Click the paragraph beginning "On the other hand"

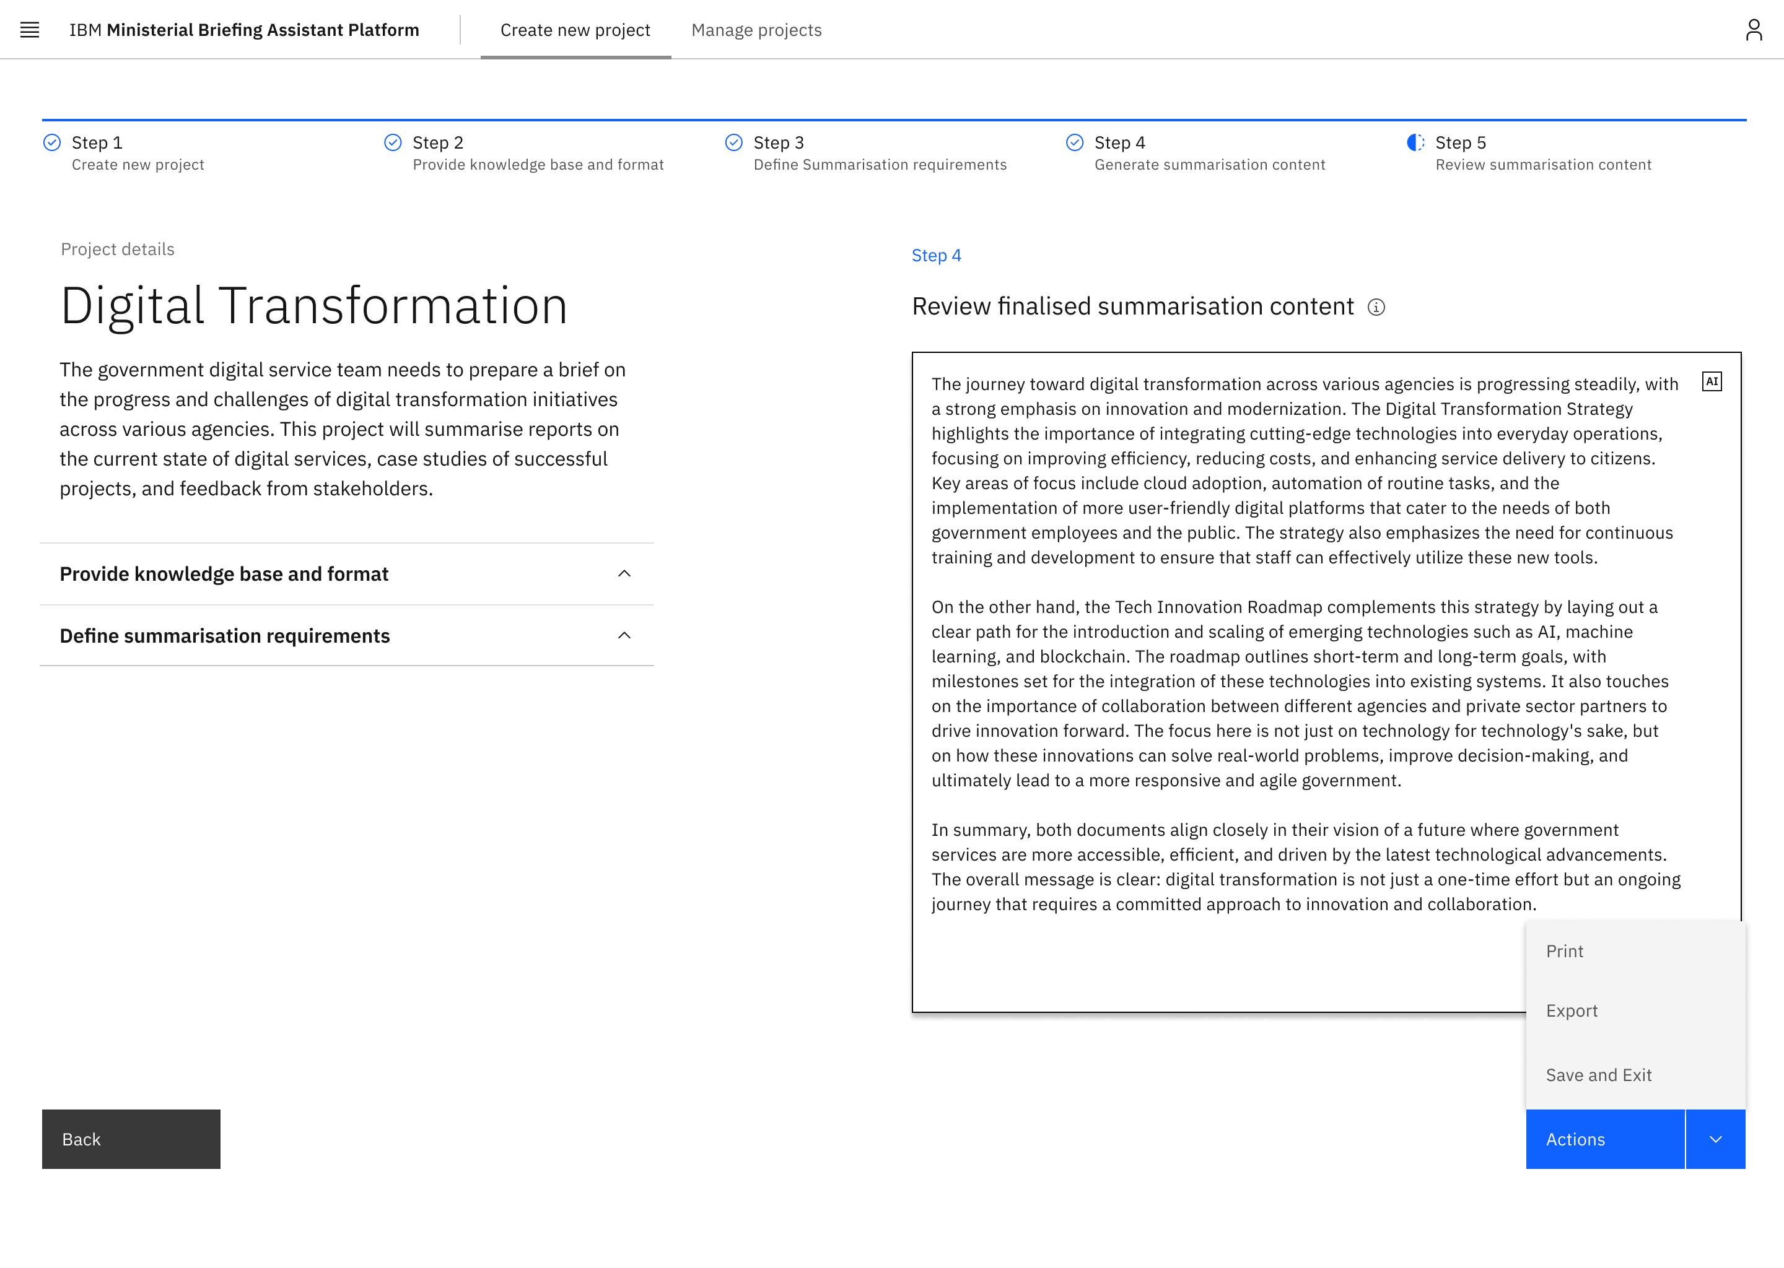(x=1300, y=693)
